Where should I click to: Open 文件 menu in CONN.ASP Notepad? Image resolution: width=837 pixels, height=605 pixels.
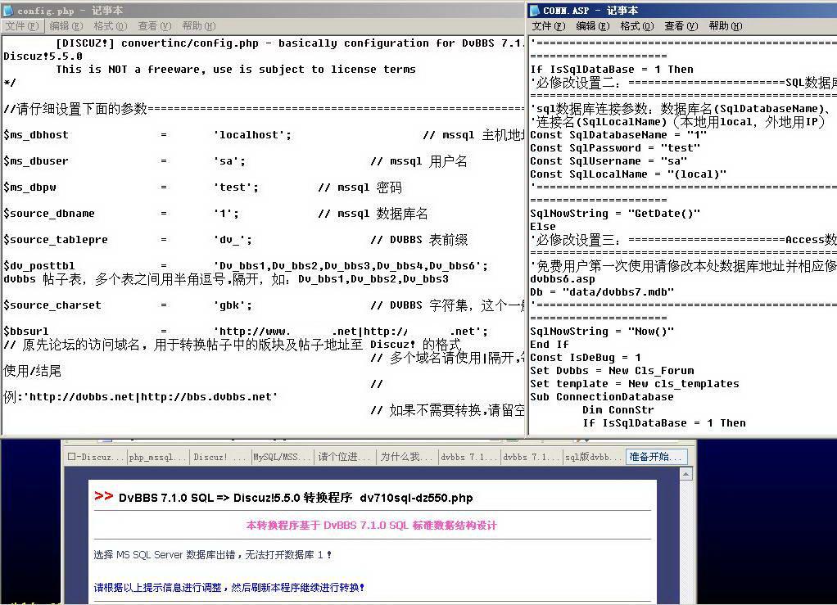548,26
